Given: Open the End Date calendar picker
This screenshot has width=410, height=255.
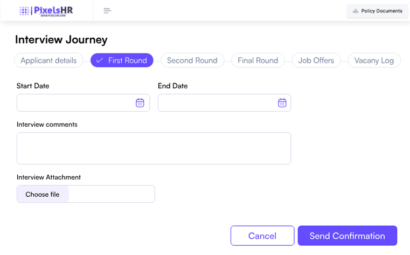Looking at the screenshot, I should [282, 103].
